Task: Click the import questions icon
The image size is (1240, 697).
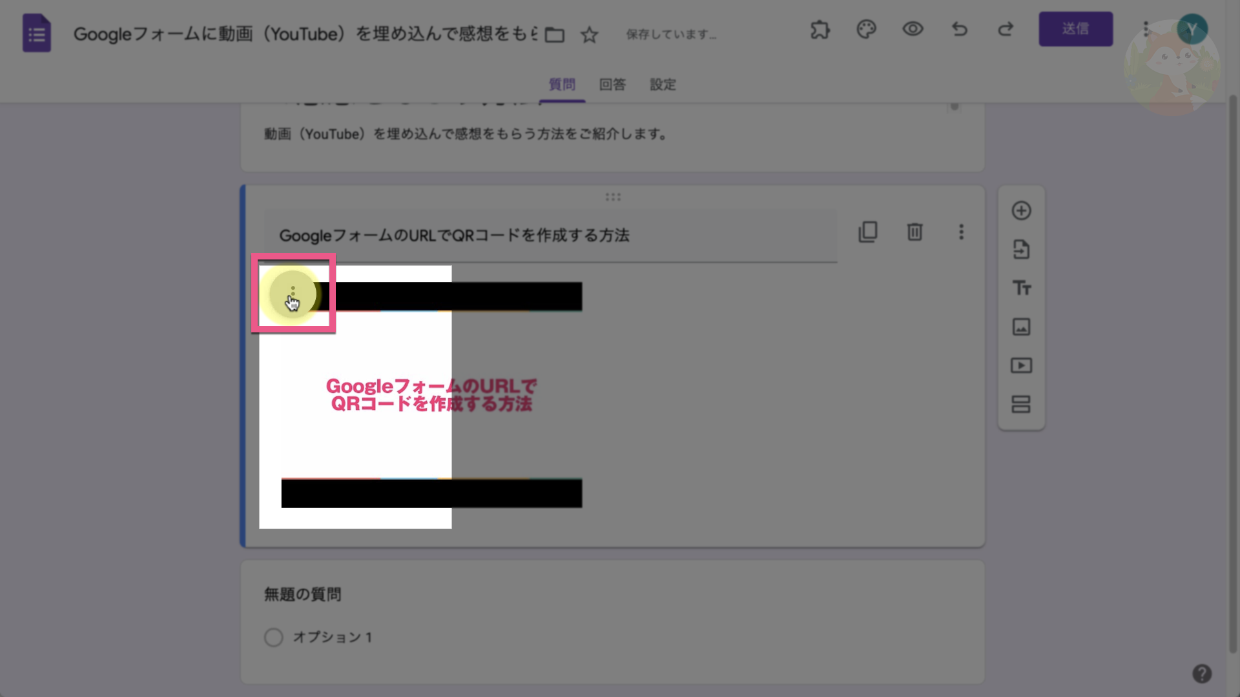Action: point(1020,248)
